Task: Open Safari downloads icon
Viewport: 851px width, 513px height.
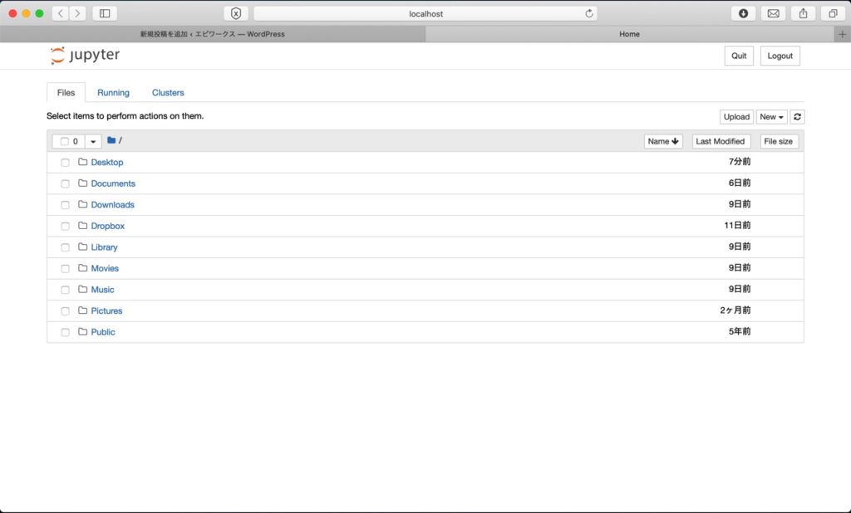Action: coord(744,13)
